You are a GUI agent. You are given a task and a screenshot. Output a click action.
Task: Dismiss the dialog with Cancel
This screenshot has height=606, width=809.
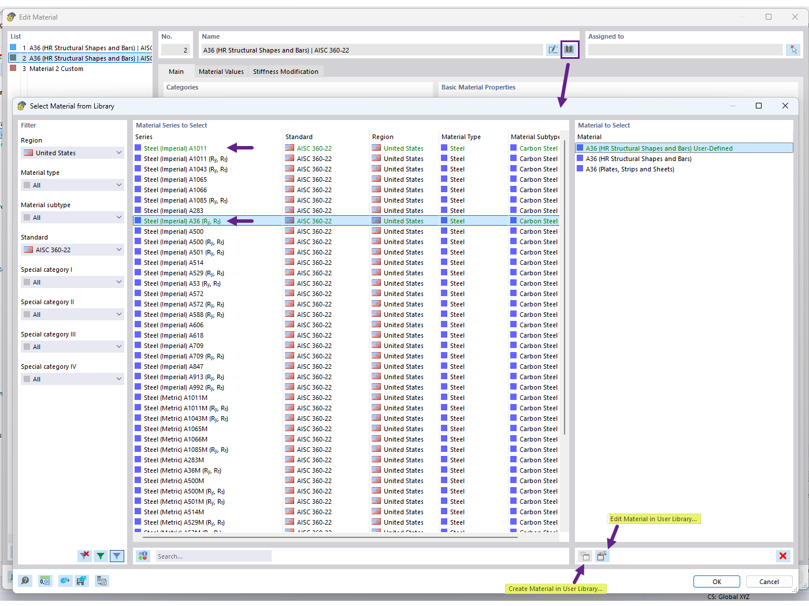coord(769,581)
